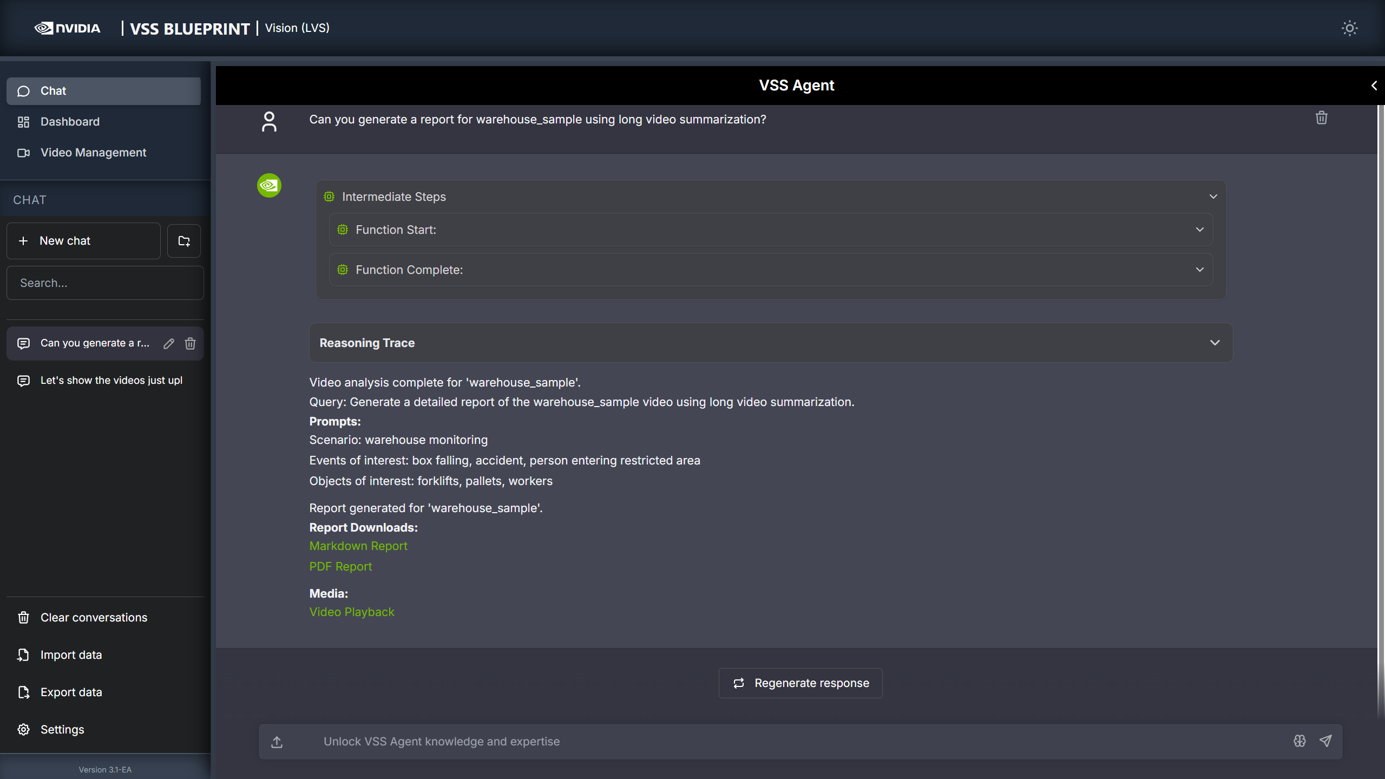Click the conversation search field

(104, 282)
